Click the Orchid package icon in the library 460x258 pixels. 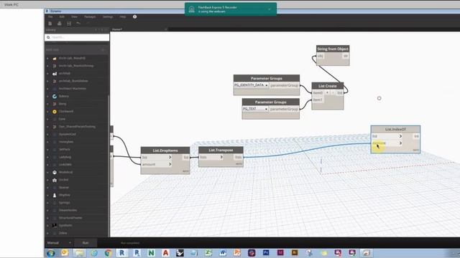pyautogui.click(x=55, y=180)
